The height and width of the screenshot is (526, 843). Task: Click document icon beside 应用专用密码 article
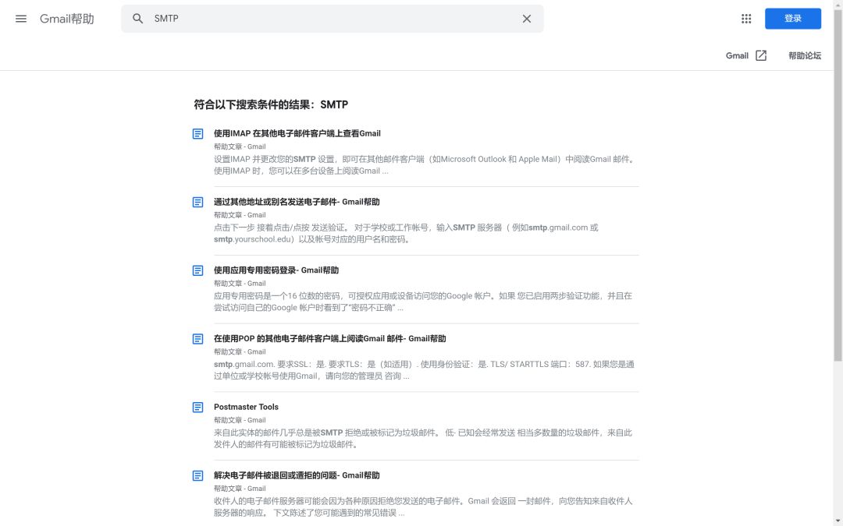(x=198, y=270)
